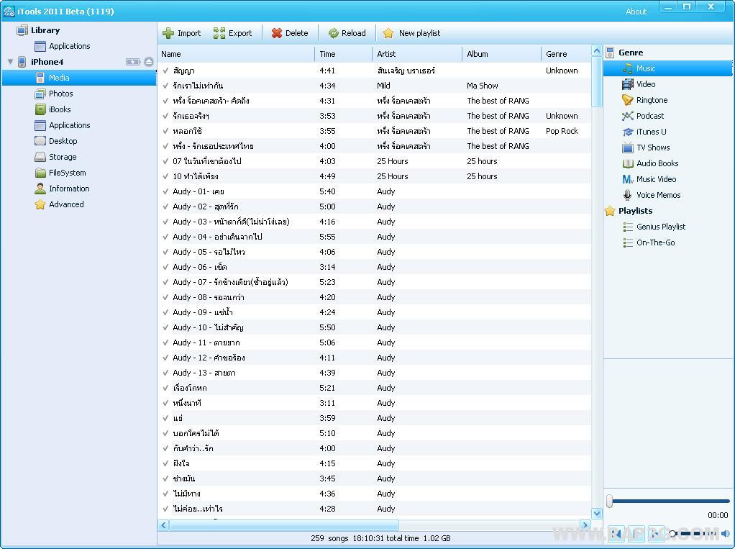Uncheck the สัญญา song checkmark
Image resolution: width=735 pixels, height=549 pixels.
click(x=165, y=71)
